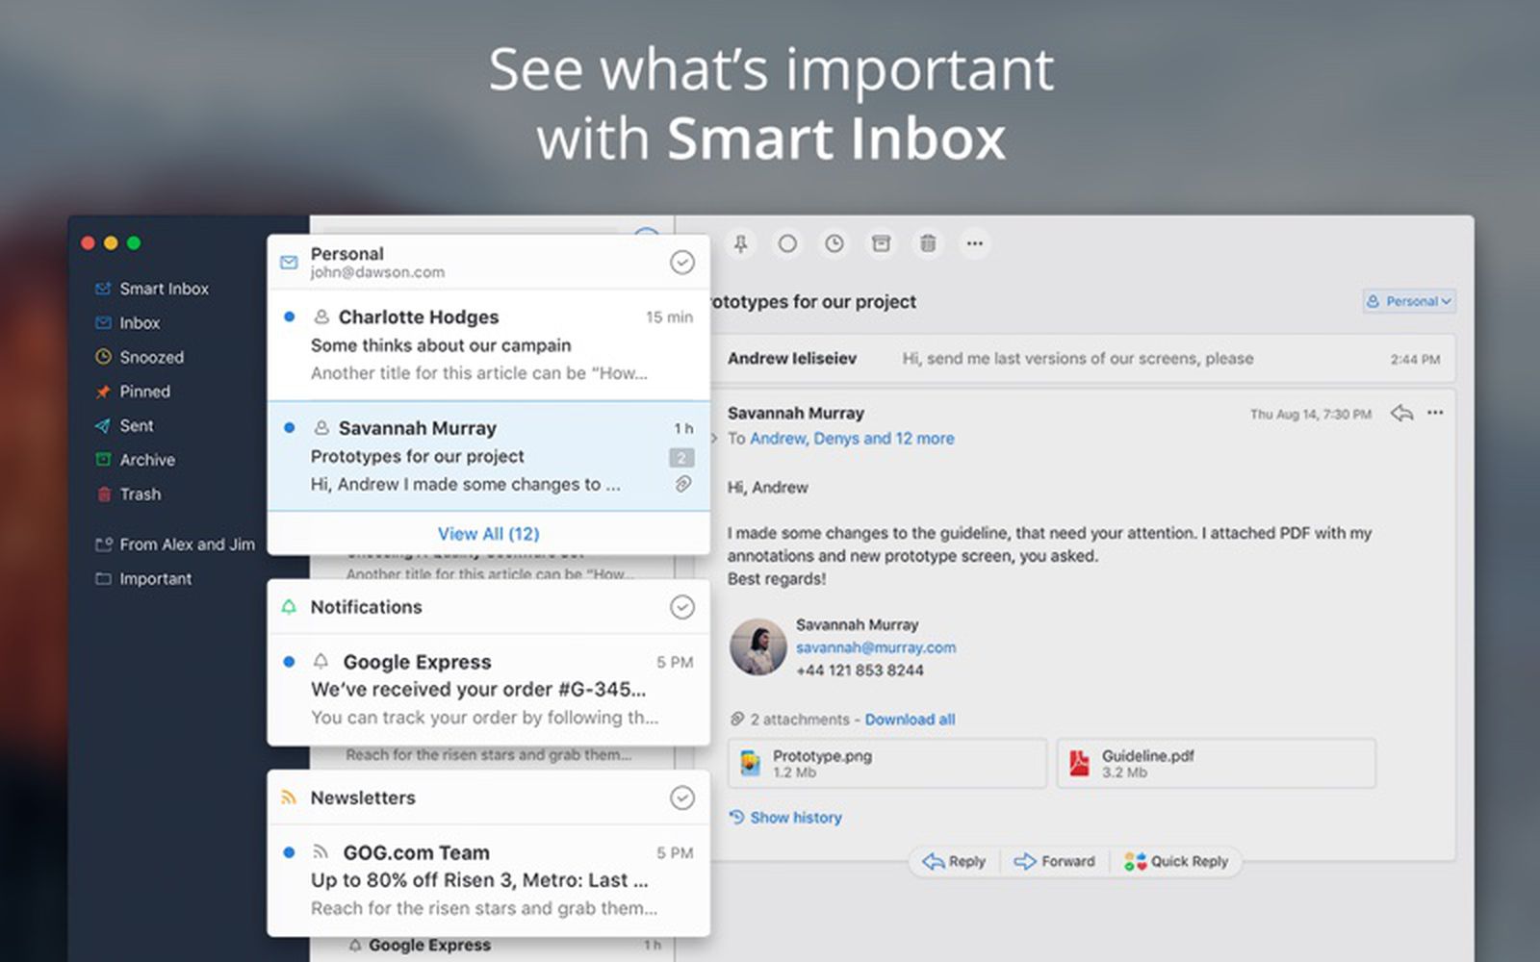This screenshot has height=962, width=1540.
Task: Select the Archive folder in sidebar
Action: [146, 460]
